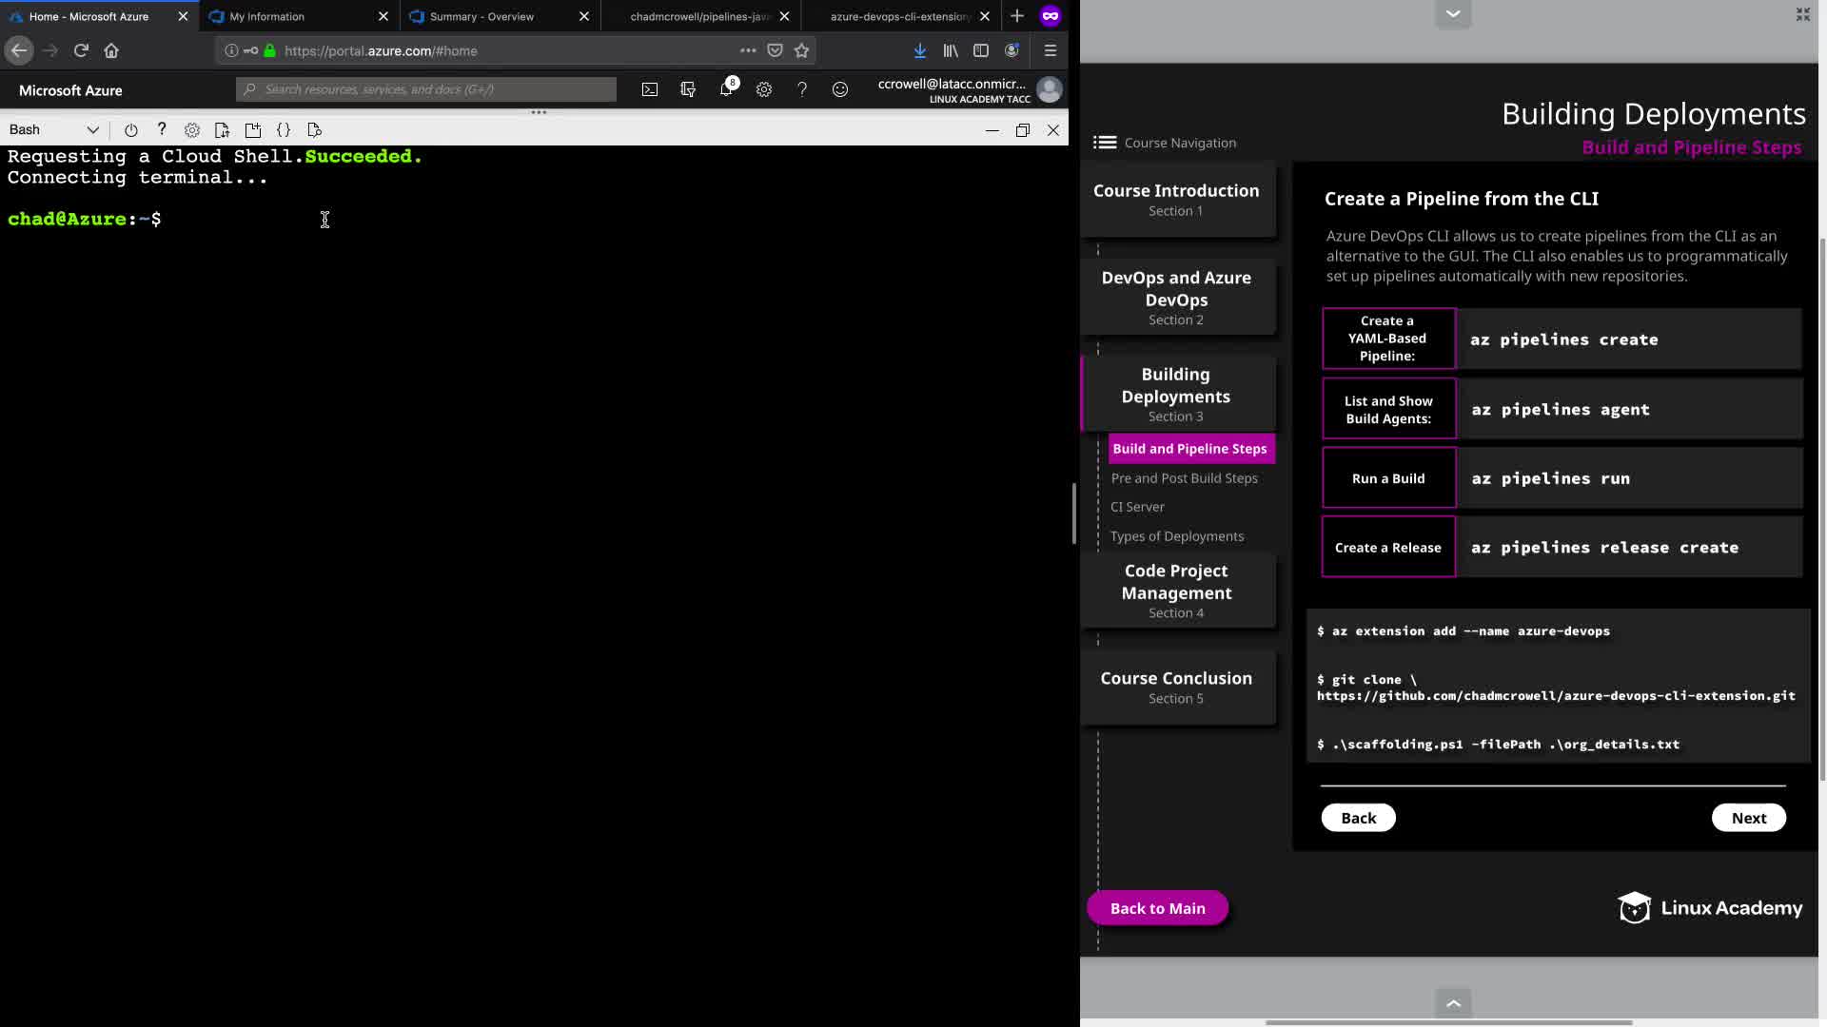This screenshot has height=1027, width=1827.
Task: Open Cloud Shell editor braces icon
Action: click(284, 130)
